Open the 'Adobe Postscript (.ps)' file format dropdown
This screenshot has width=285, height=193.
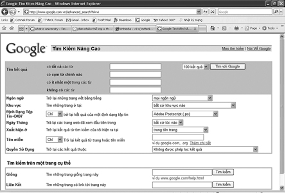(x=215, y=114)
